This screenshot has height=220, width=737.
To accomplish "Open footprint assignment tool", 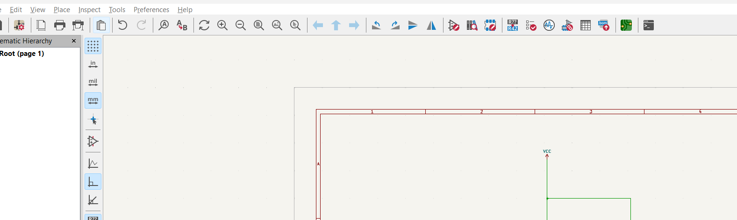I will (x=567, y=25).
